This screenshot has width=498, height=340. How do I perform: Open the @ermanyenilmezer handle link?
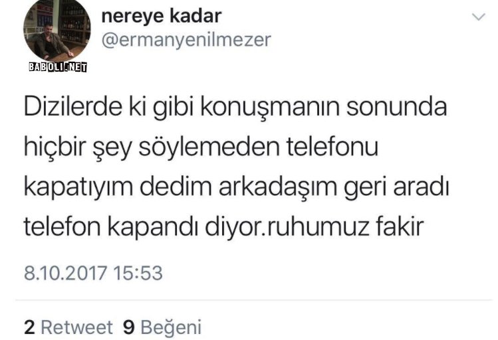pyautogui.click(x=186, y=40)
